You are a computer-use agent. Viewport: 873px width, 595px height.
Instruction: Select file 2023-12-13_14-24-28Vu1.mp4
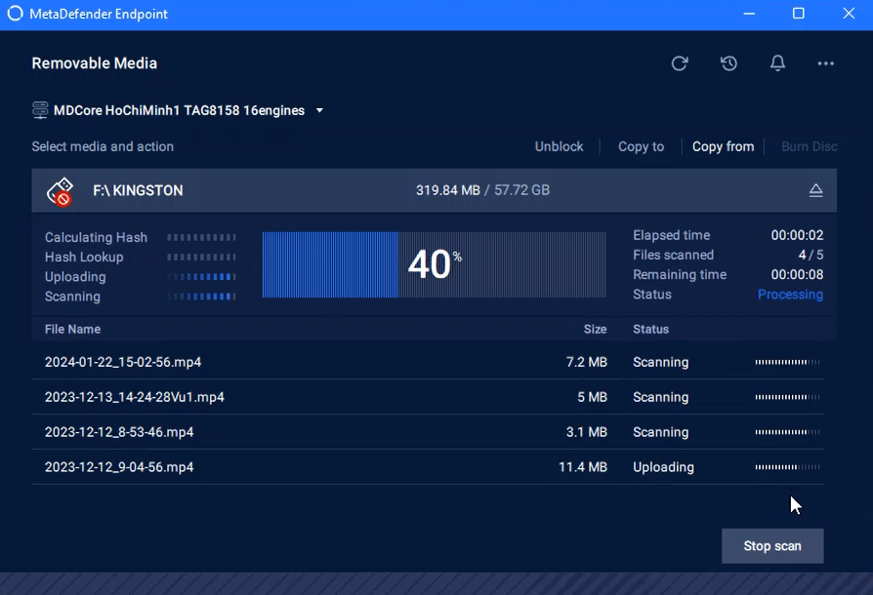[134, 397]
